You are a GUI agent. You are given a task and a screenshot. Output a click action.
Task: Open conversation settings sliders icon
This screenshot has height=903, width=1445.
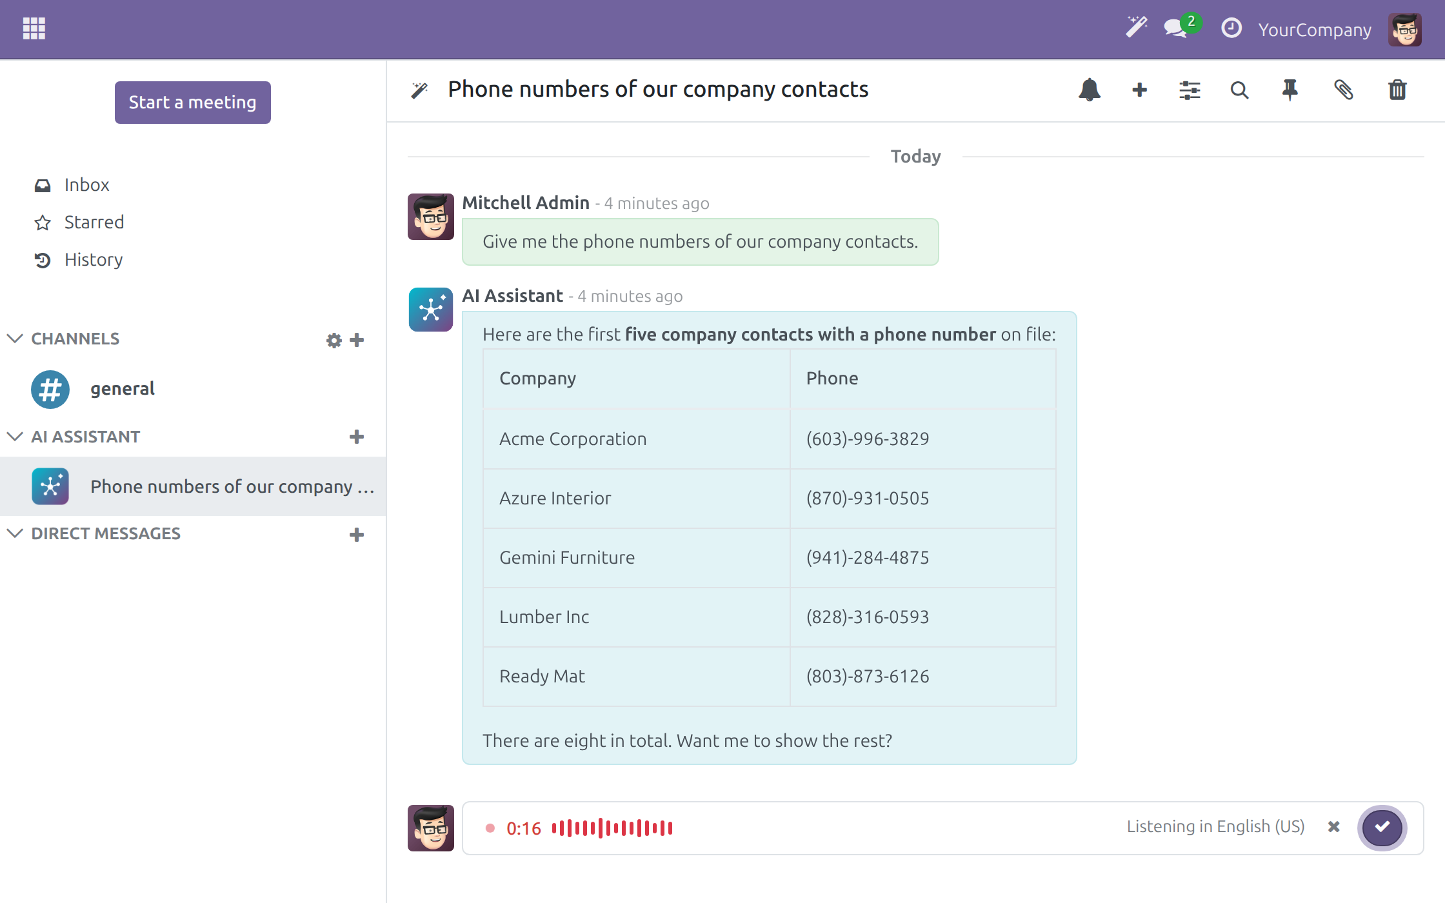(x=1190, y=90)
